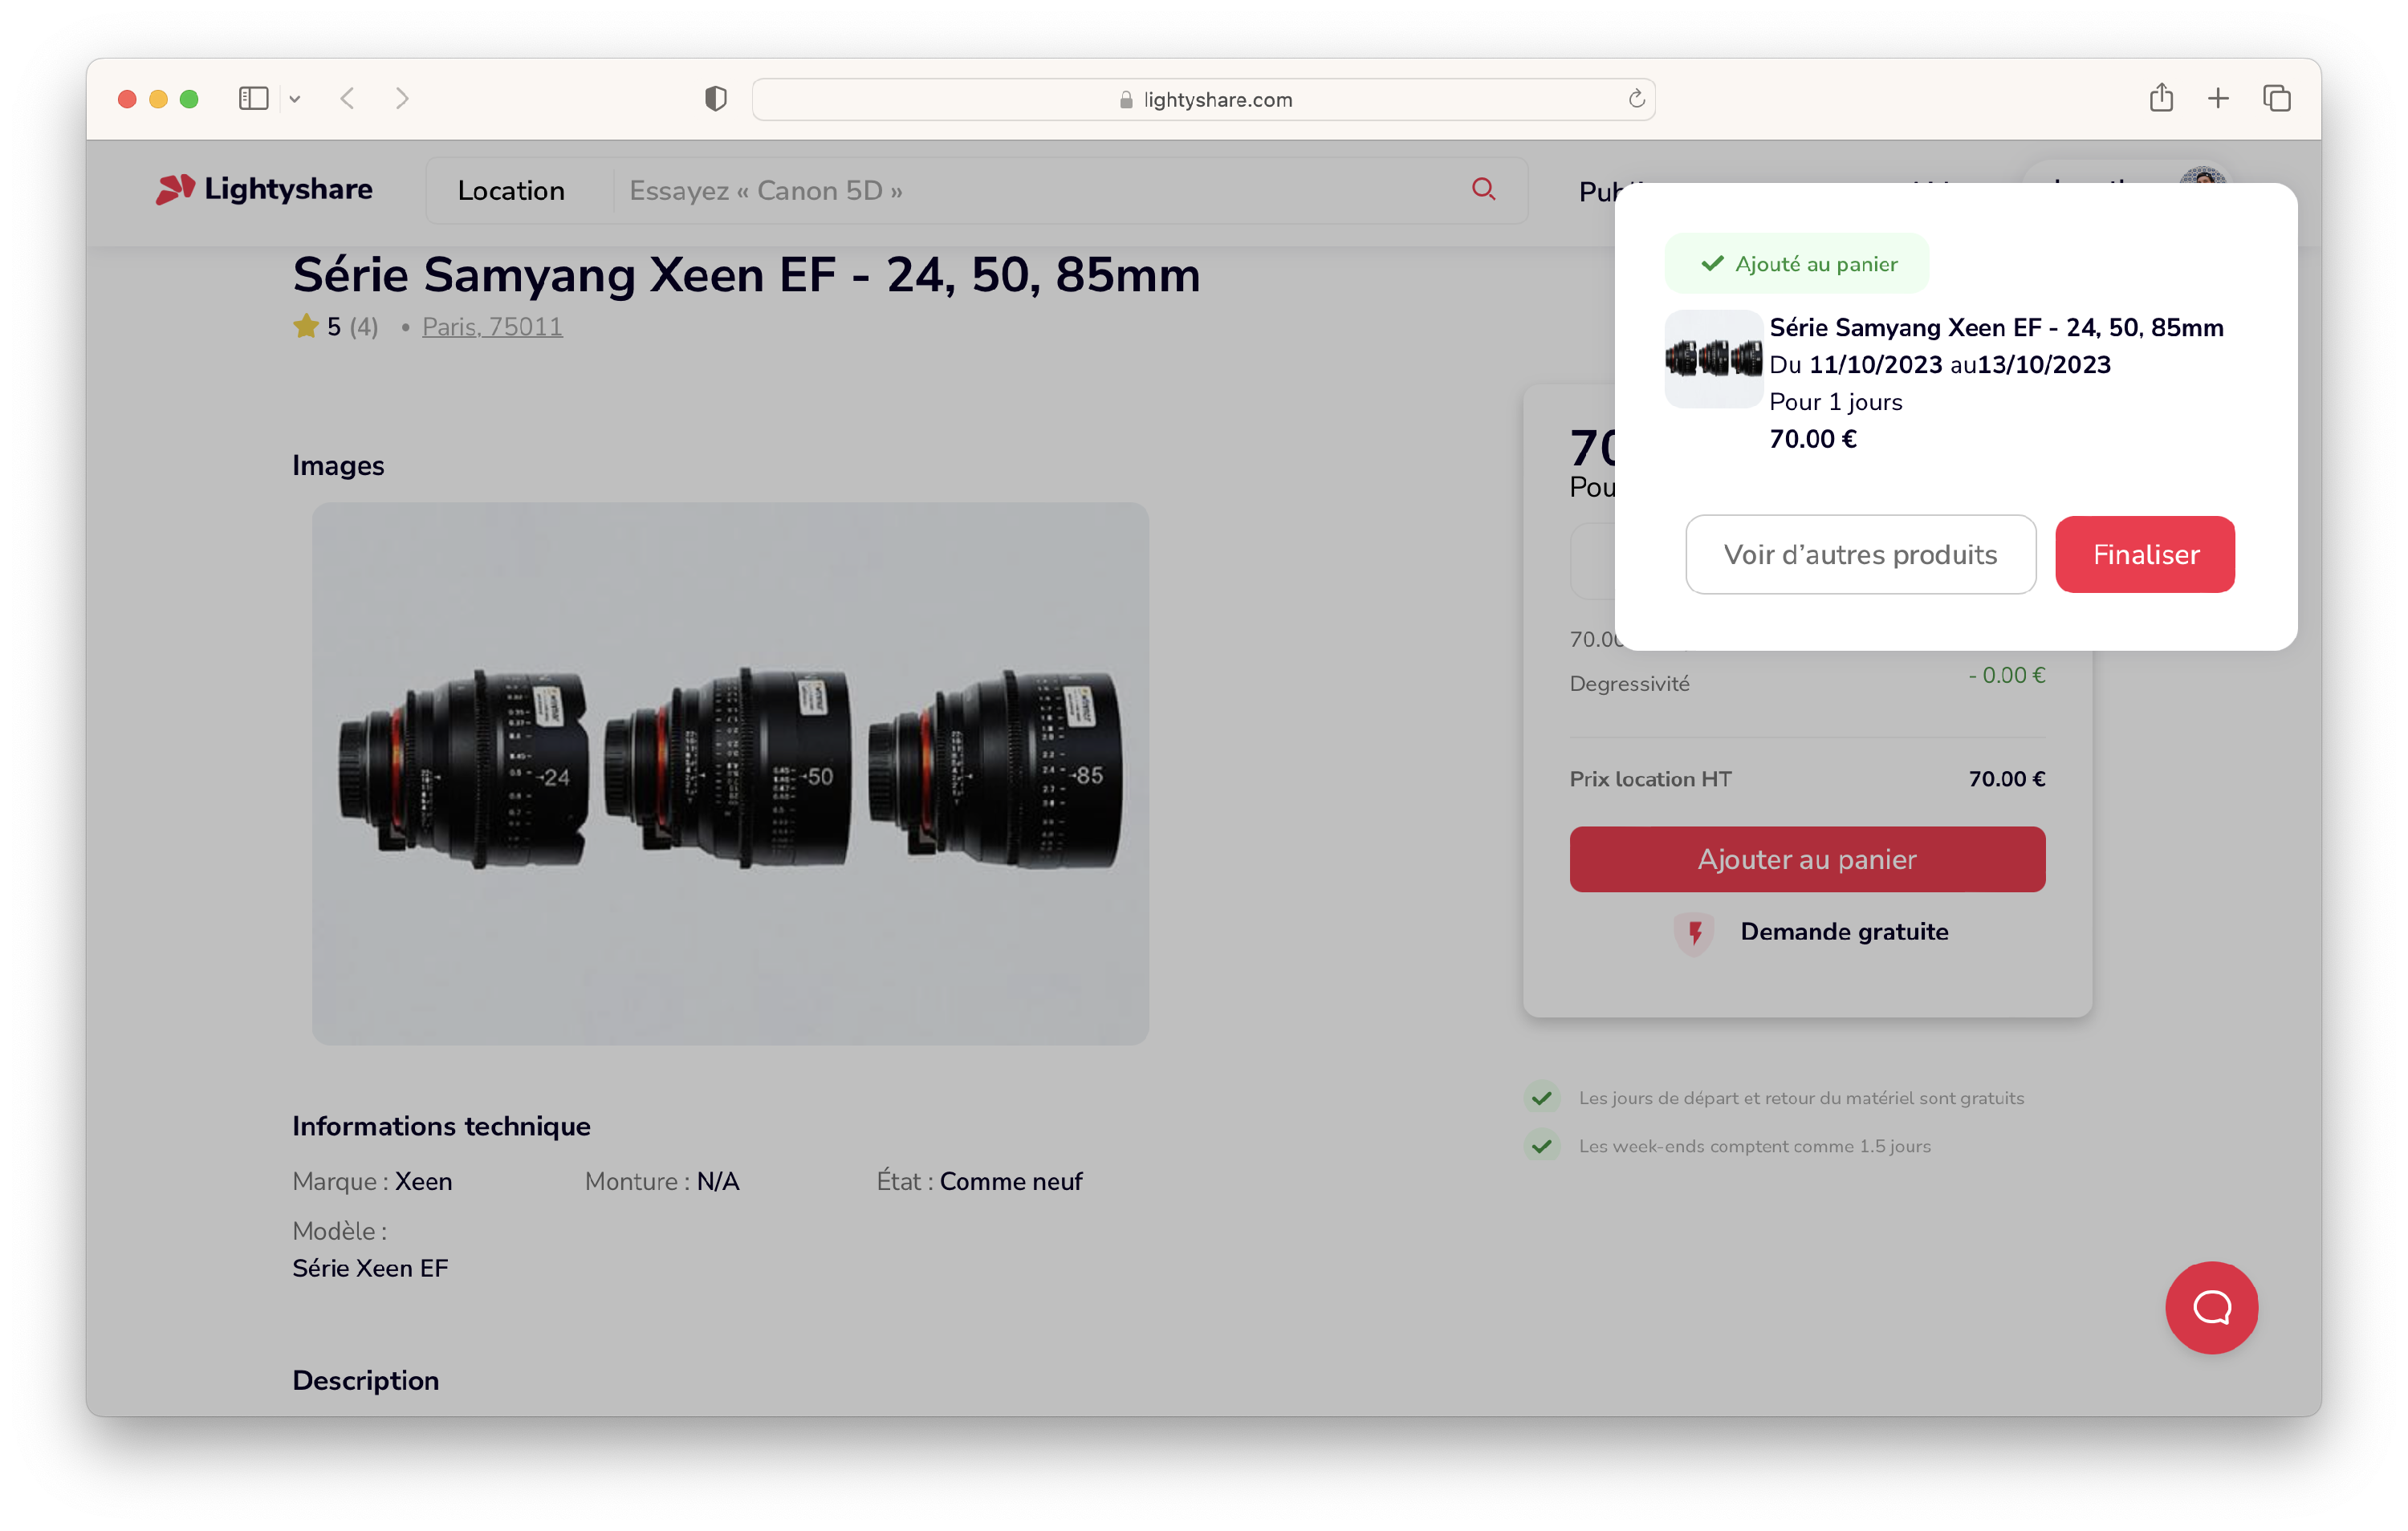
Task: Click the 70.00 € Prix location HT total
Action: [2006, 779]
